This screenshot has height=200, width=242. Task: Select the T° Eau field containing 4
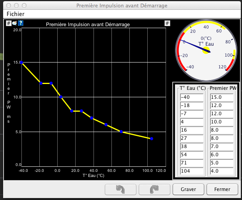point(192,122)
